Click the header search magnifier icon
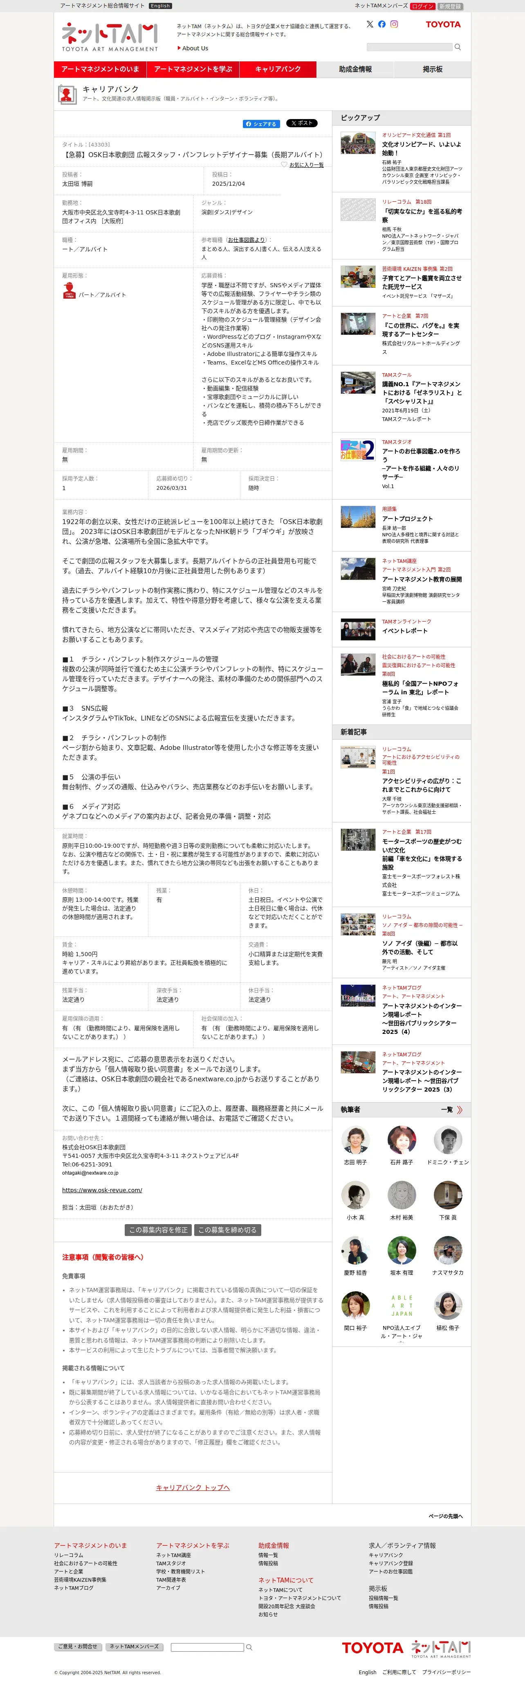The width and height of the screenshot is (525, 1684). click(458, 47)
